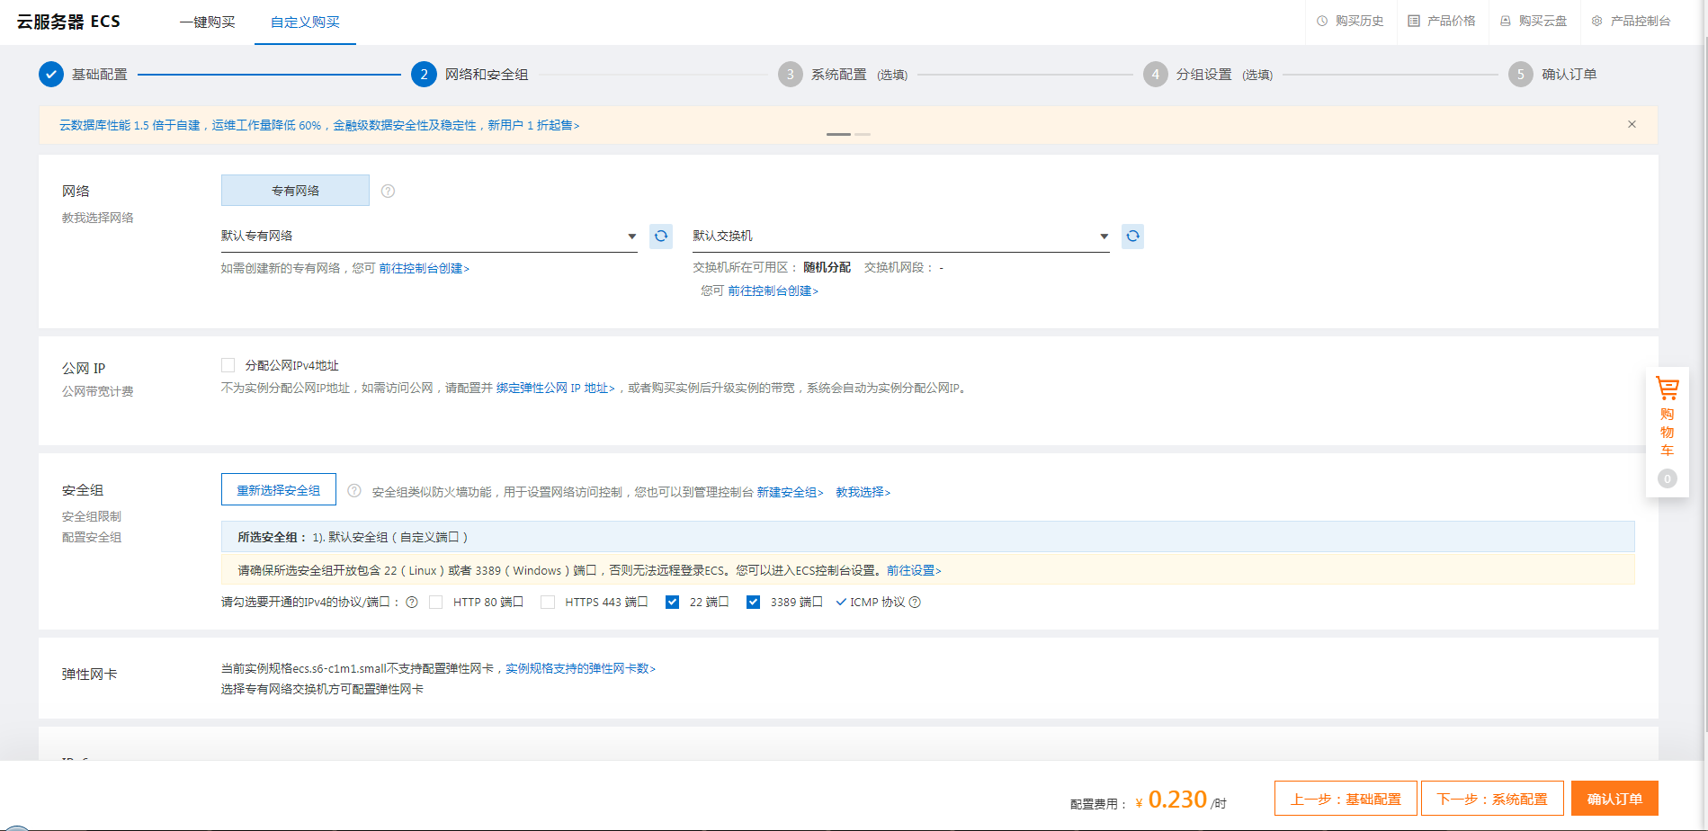Click the step 4 circle for 分组设置
This screenshot has height=831, width=1708.
1155,74
